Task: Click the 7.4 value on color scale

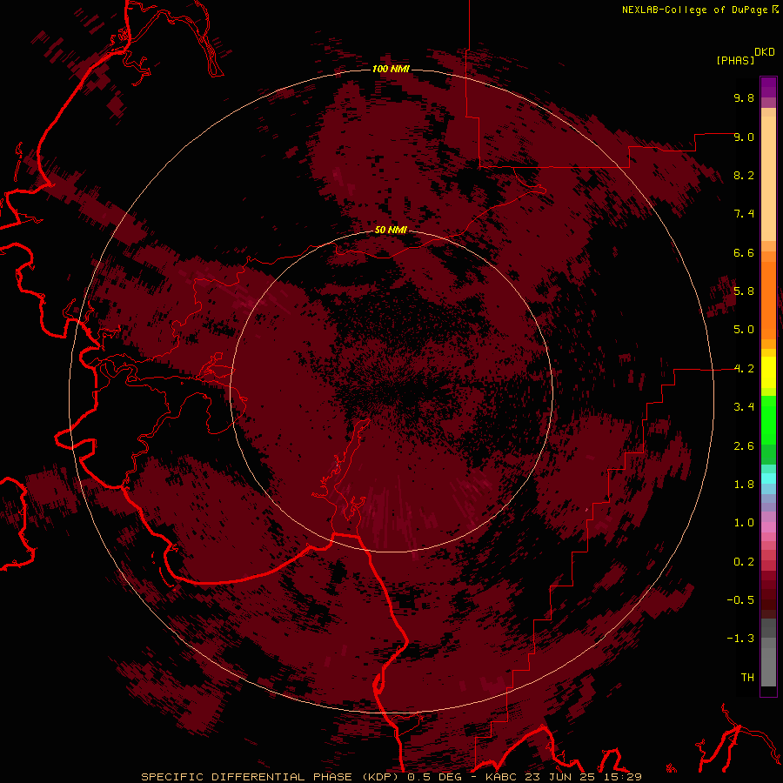Action: tap(744, 214)
